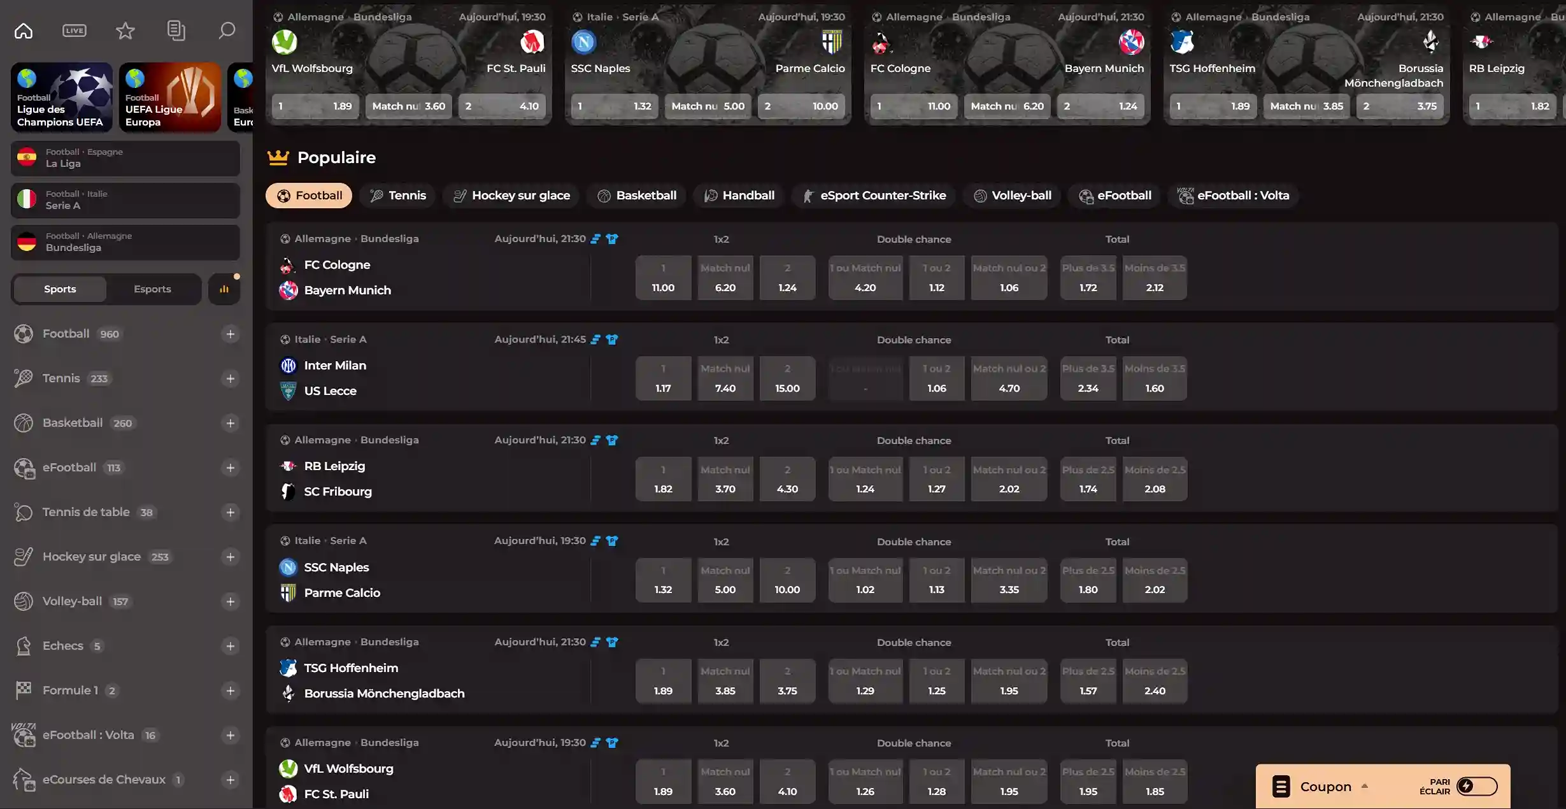1566x809 pixels.
Task: Click the search magnifier icon
Action: pos(227,30)
